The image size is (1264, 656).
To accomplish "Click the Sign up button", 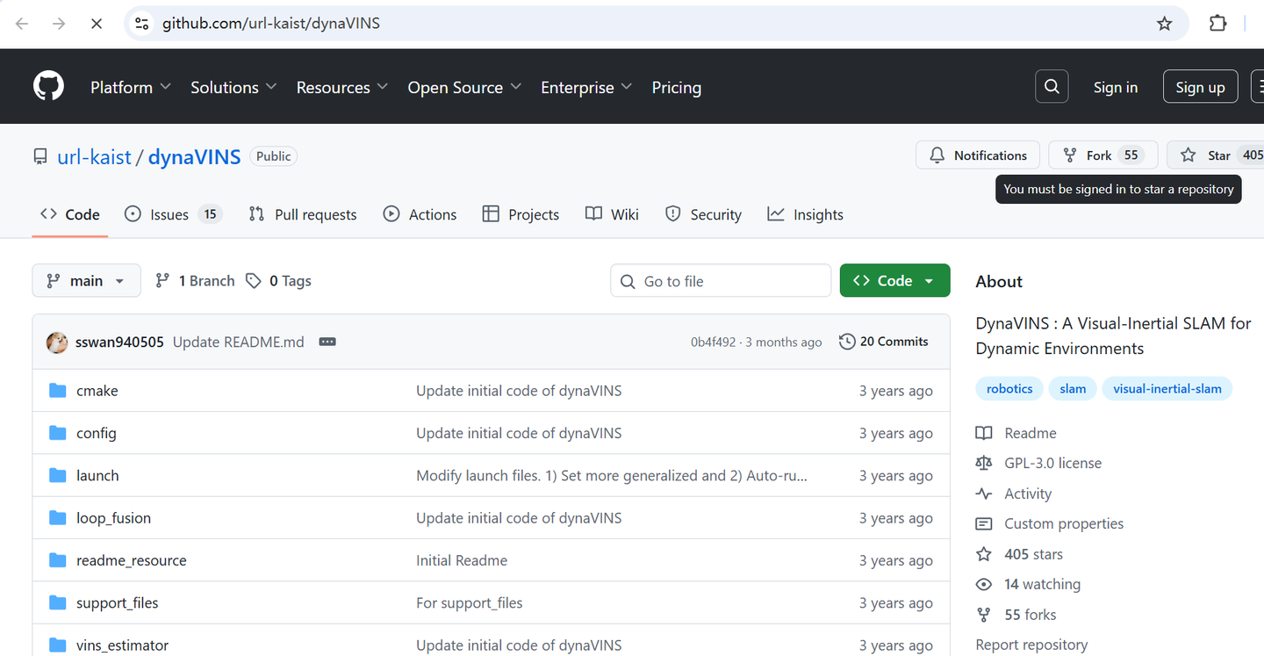I will 1200,87.
